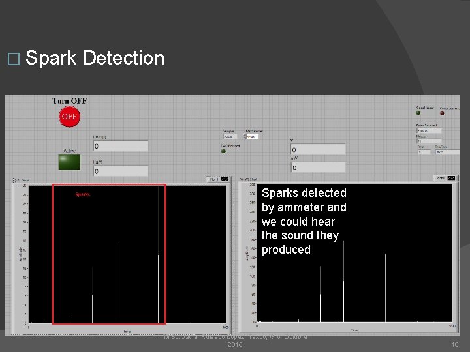Screen dimensions: 470x352
Task: Click the Plot 0 legend icon on right chart
Action: click(451, 178)
